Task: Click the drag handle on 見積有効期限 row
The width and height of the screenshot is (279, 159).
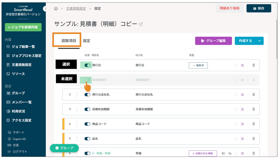Action: [x=254, y=109]
